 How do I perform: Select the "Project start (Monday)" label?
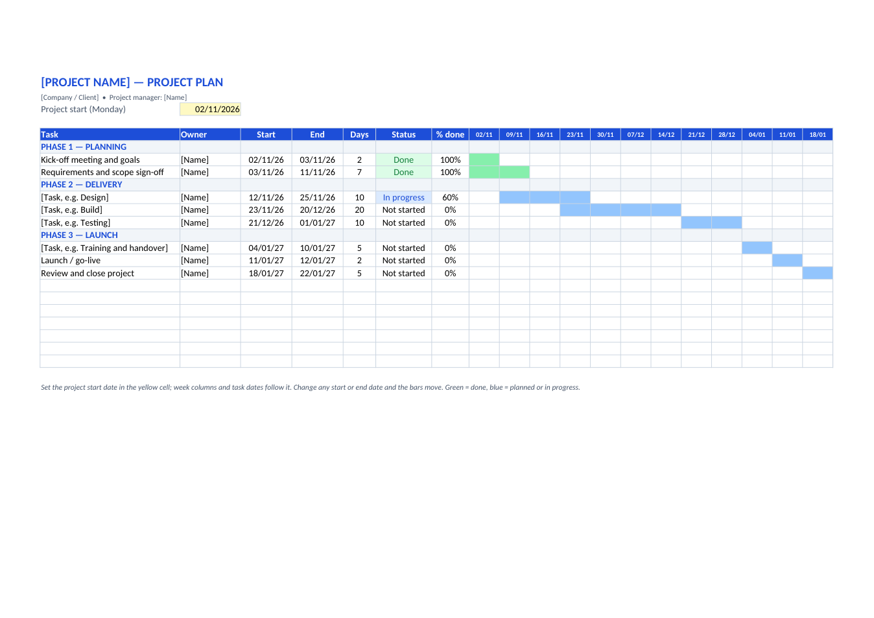click(83, 109)
